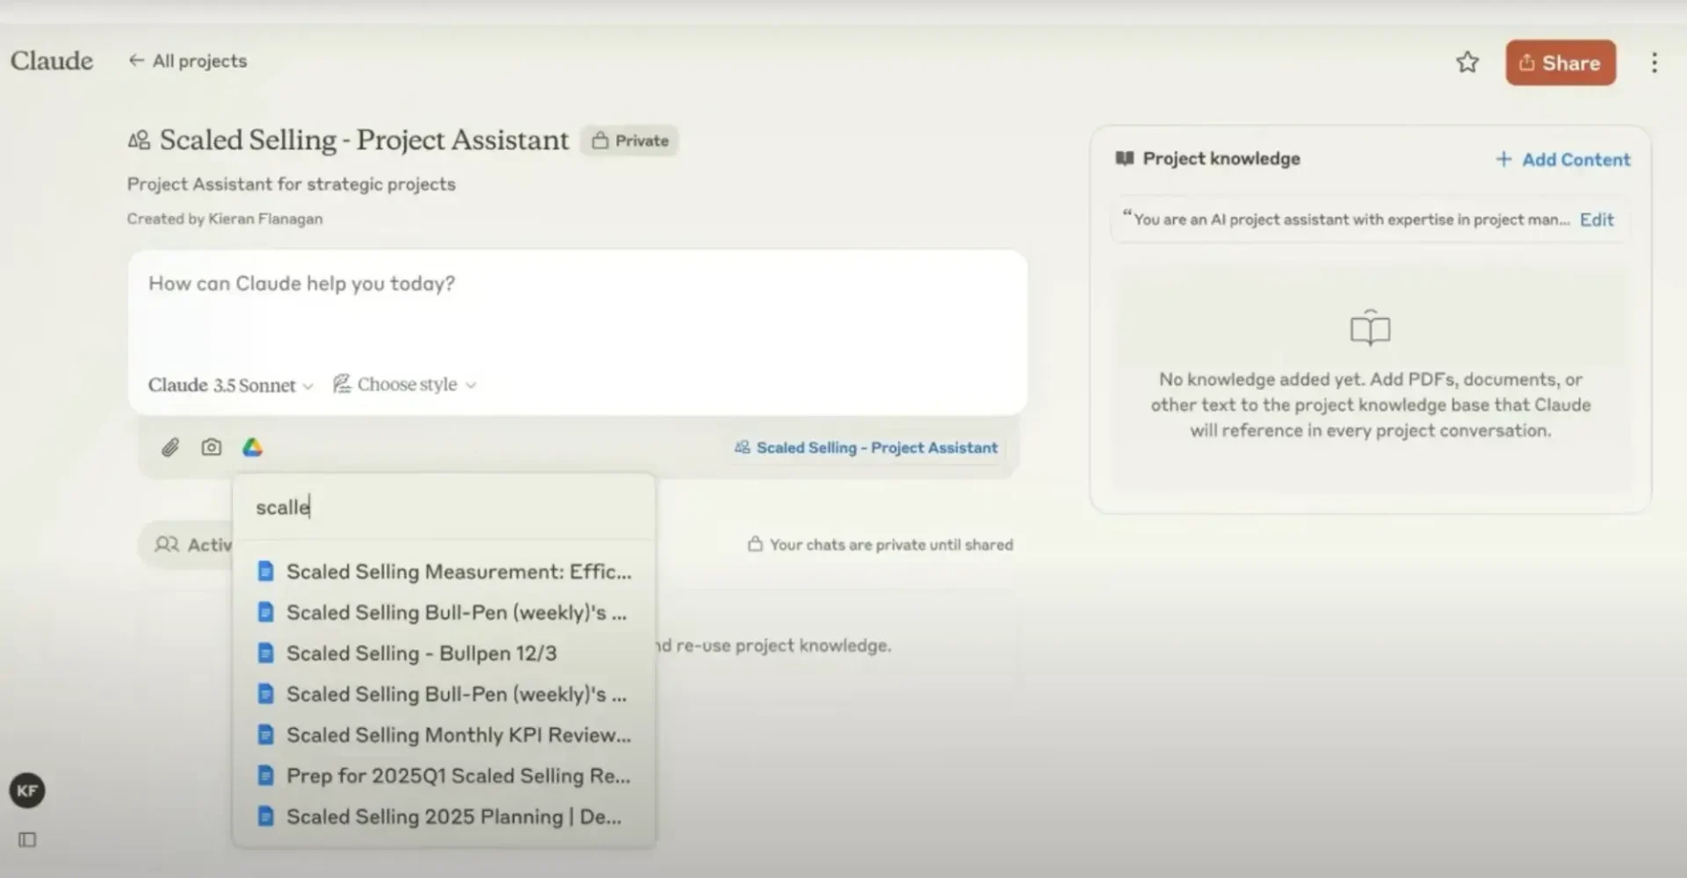Click the Claude logo
The width and height of the screenshot is (1687, 878).
(52, 61)
